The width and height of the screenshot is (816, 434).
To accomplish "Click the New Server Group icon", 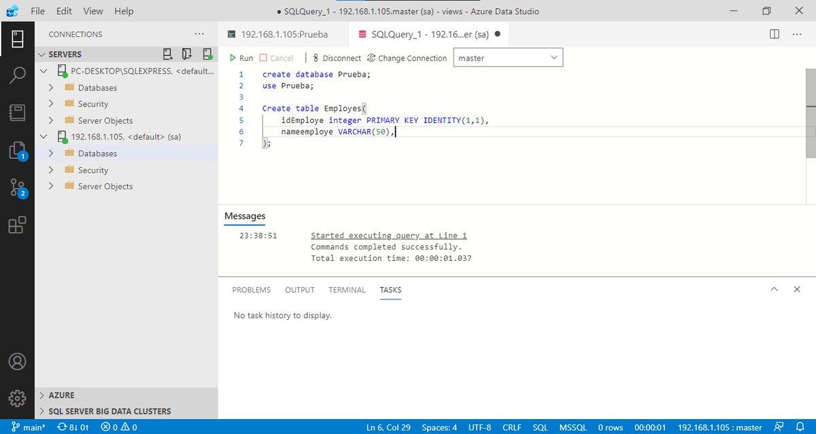I will click(187, 54).
